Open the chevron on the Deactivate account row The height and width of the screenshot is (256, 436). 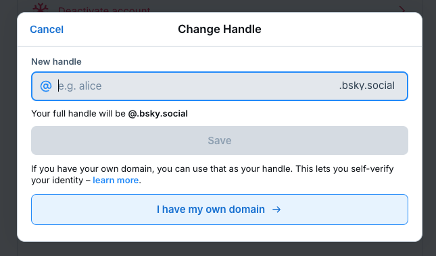pos(402,9)
